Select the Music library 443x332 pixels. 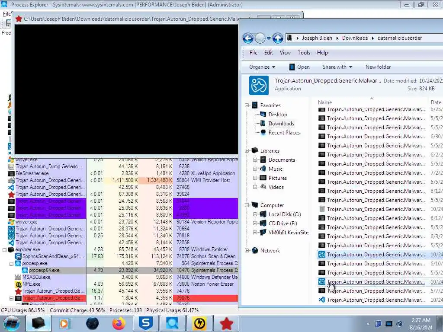pyautogui.click(x=275, y=169)
